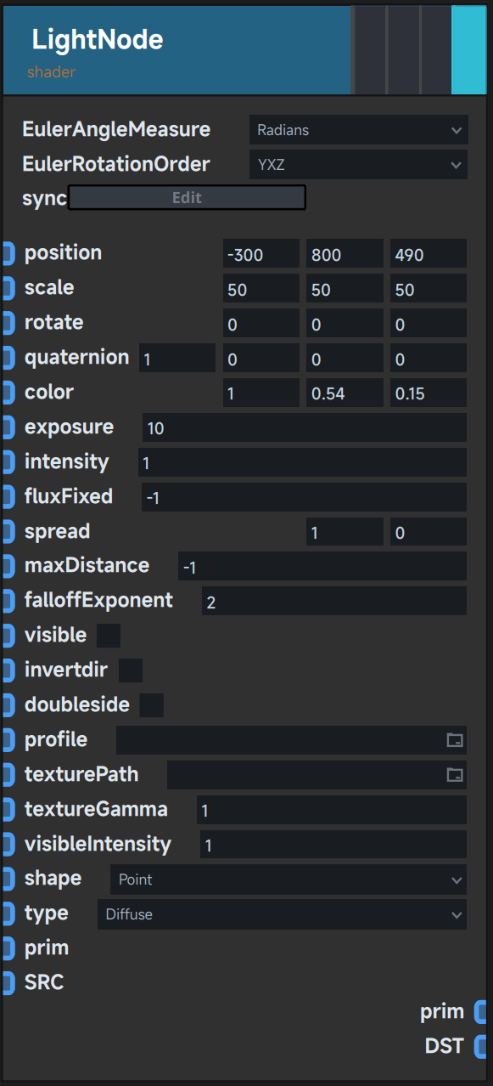
Task: Click the first dark header segment button
Action: coord(369,49)
